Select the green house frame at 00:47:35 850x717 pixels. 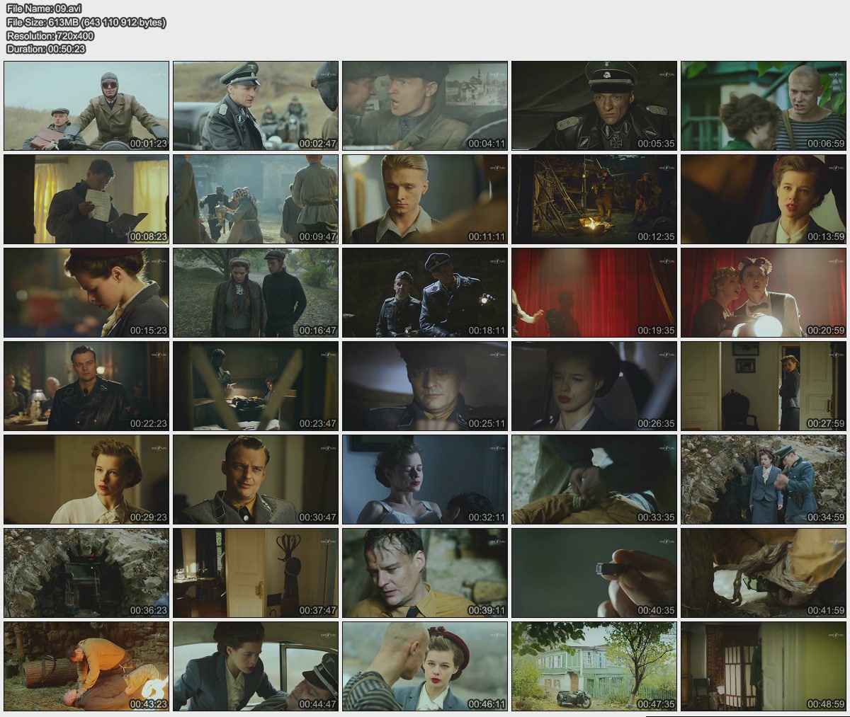coord(594,666)
